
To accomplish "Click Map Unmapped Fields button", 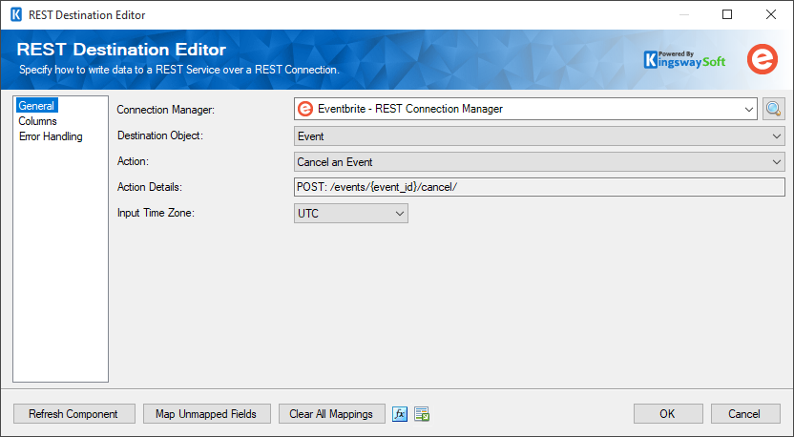I will [206, 414].
